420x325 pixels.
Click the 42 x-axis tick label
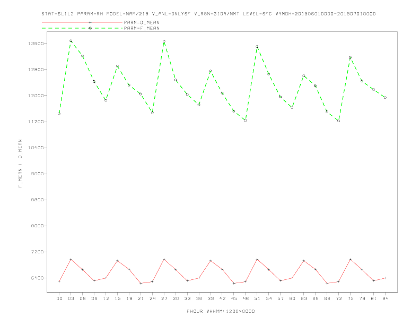tap(222, 298)
